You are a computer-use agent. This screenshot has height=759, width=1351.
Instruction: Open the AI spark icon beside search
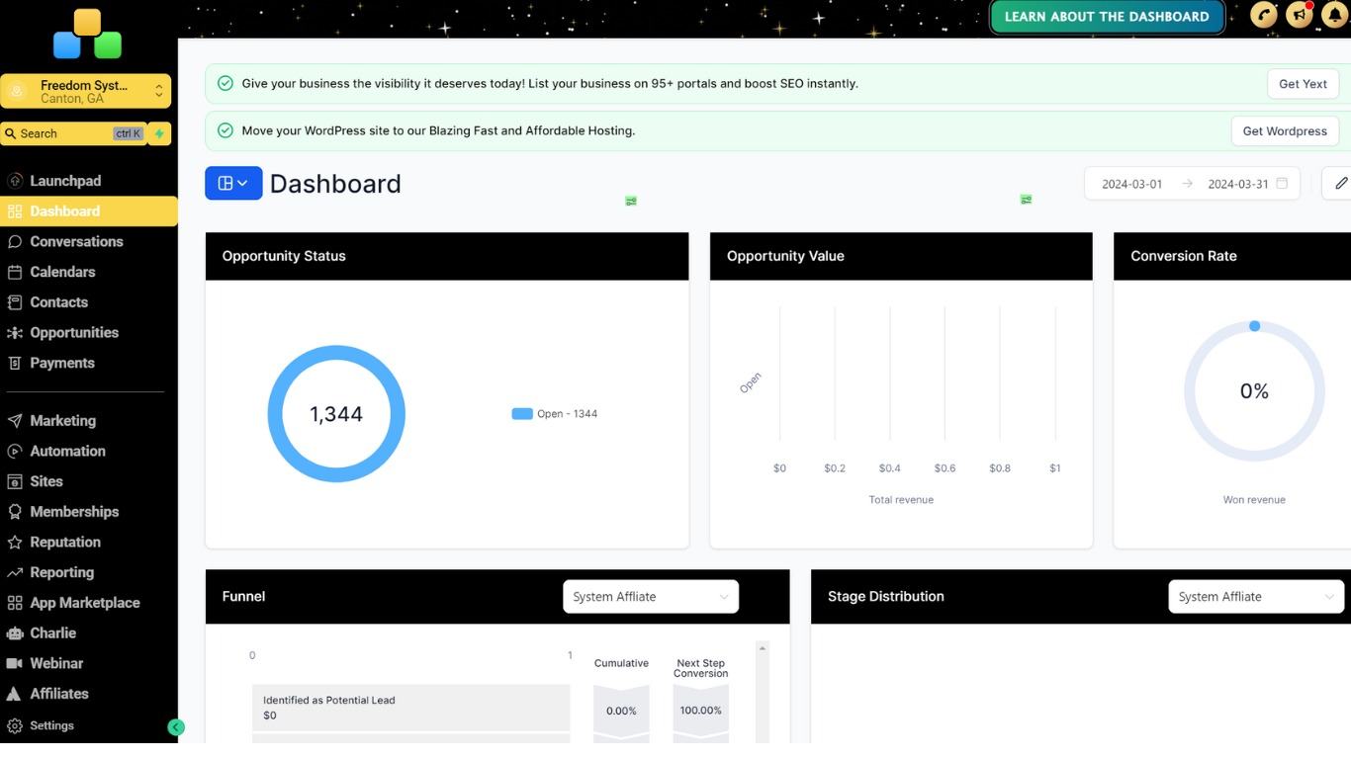pos(159,132)
